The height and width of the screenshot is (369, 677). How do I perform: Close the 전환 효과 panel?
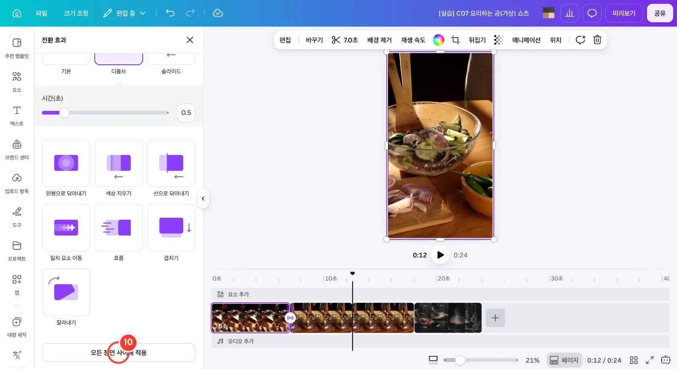point(190,40)
